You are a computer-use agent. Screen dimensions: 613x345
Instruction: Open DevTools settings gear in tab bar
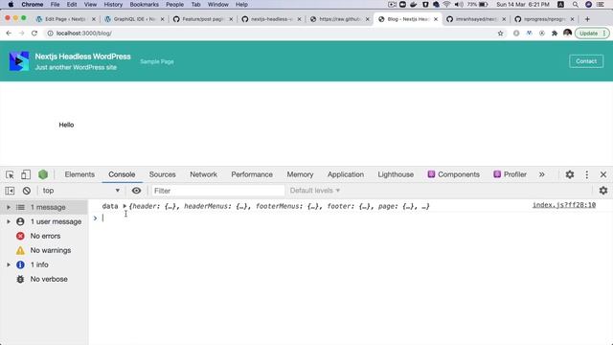(570, 174)
